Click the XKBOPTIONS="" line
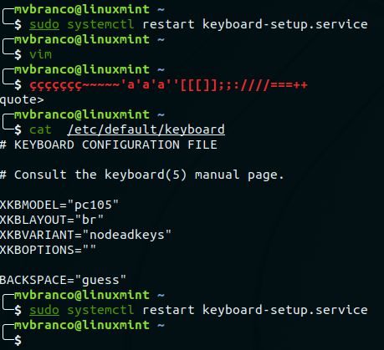The height and width of the screenshot is (350, 384). 48,250
